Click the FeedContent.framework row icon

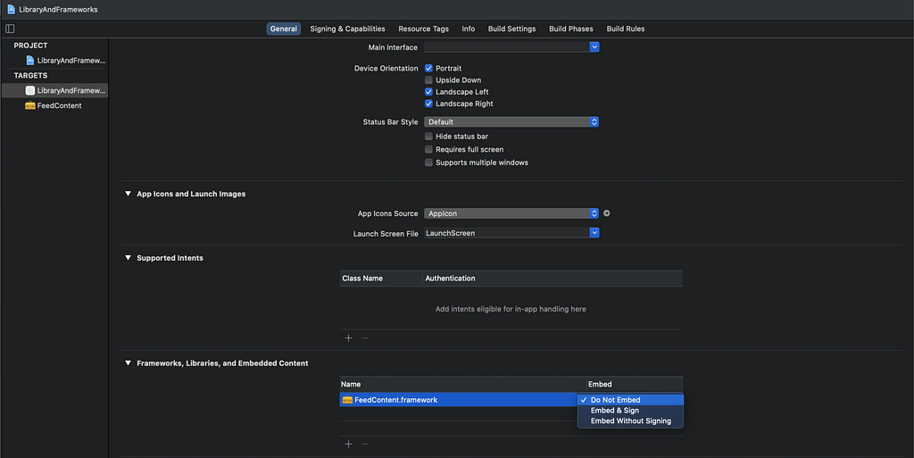[x=347, y=400]
